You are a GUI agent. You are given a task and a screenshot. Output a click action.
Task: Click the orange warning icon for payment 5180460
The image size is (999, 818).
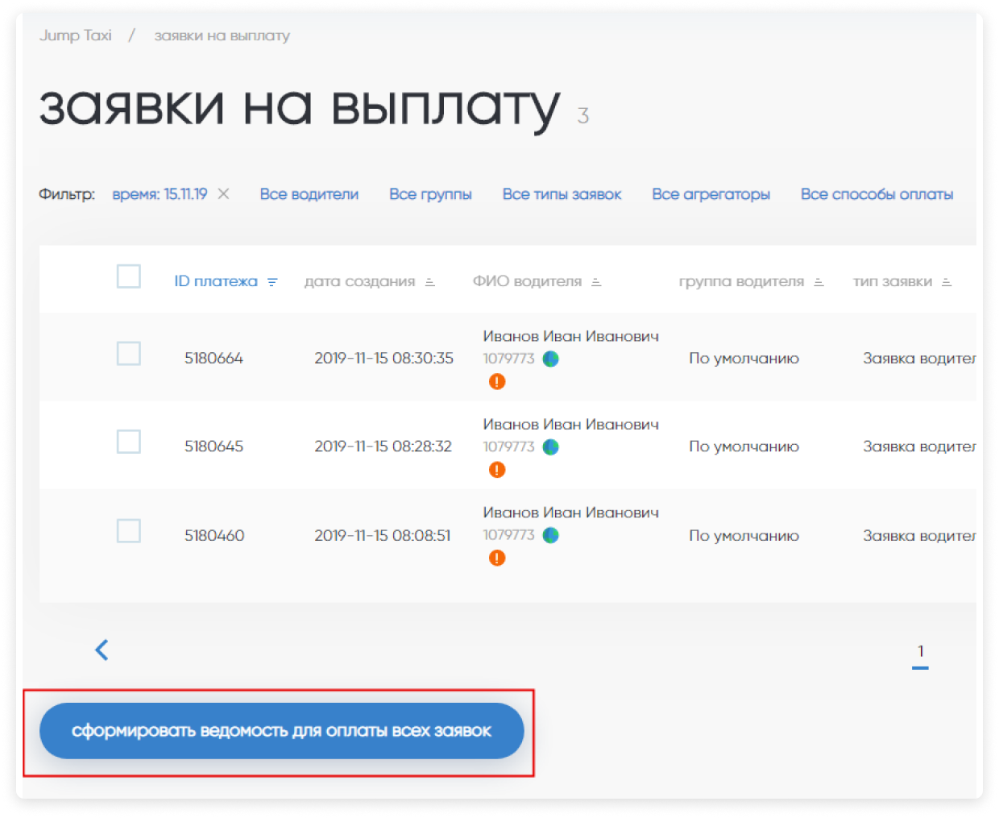click(497, 558)
